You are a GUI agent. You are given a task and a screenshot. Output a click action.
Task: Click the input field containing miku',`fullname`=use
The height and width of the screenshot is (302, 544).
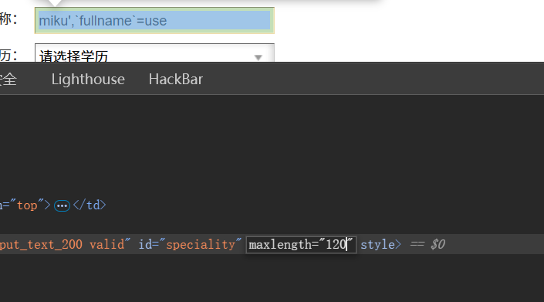(x=154, y=21)
